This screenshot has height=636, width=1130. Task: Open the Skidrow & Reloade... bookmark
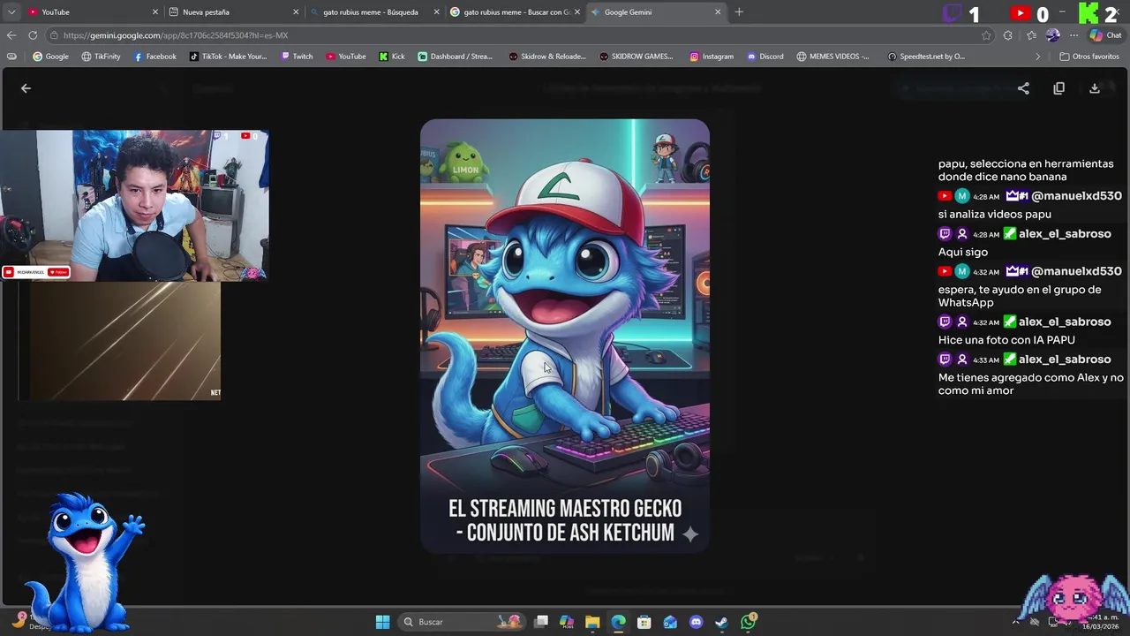tap(547, 57)
